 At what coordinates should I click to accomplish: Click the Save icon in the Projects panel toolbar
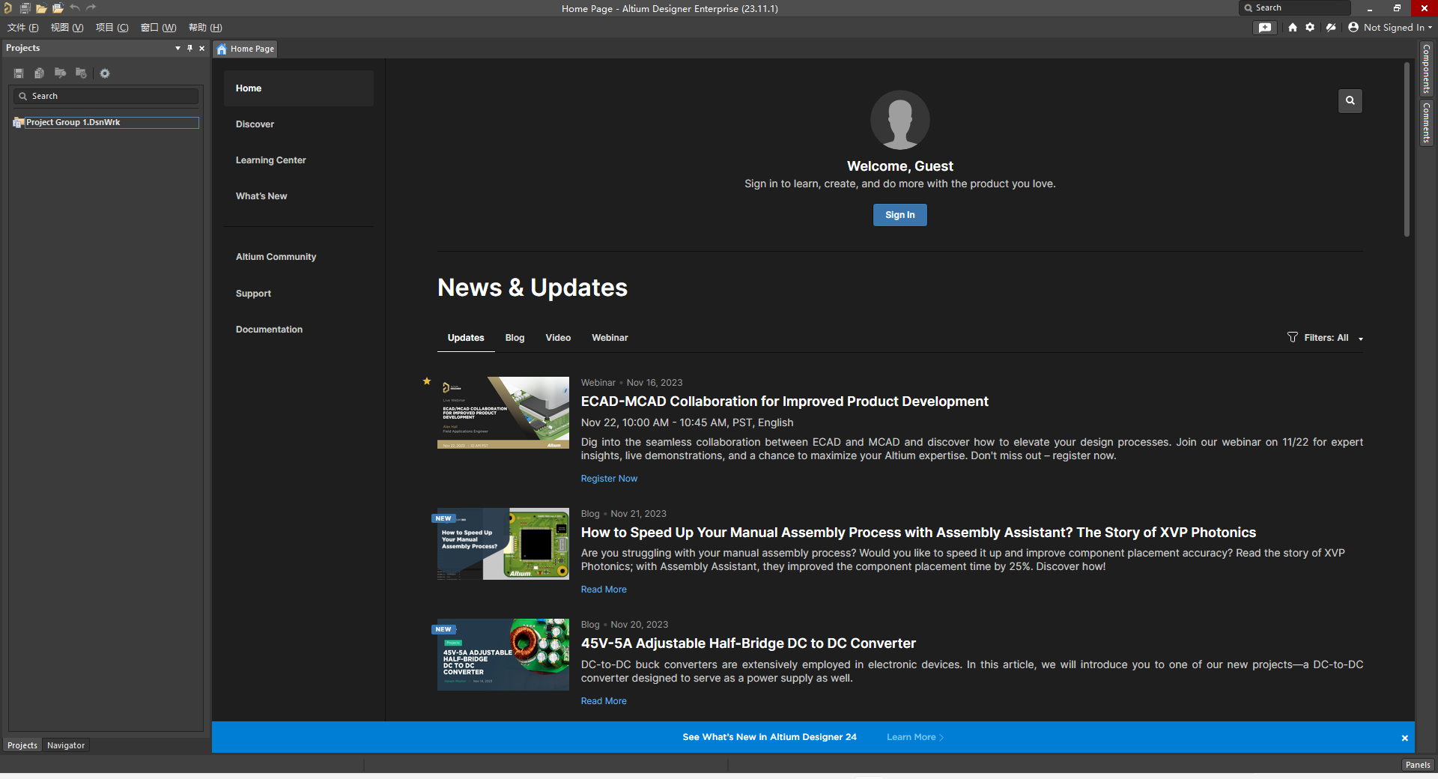pyautogui.click(x=19, y=73)
